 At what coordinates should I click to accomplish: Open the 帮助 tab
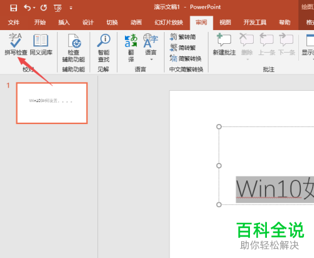[284, 23]
